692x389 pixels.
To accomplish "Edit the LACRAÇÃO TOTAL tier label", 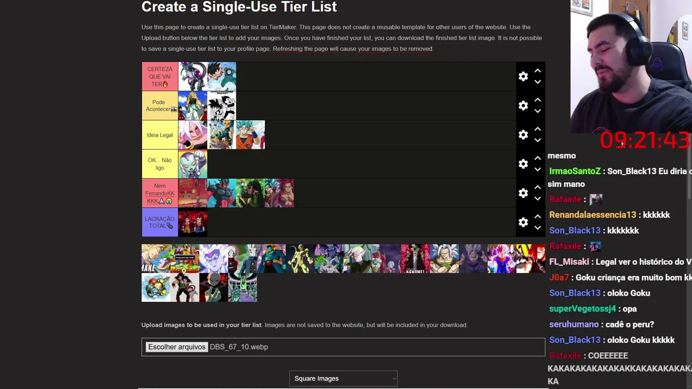I will point(160,223).
